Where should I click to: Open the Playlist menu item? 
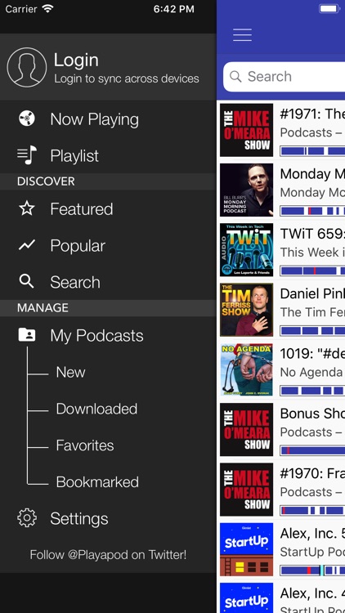click(74, 155)
